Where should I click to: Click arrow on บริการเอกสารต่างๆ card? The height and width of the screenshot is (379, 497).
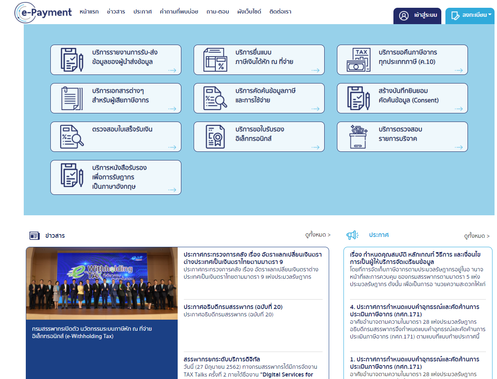172,109
